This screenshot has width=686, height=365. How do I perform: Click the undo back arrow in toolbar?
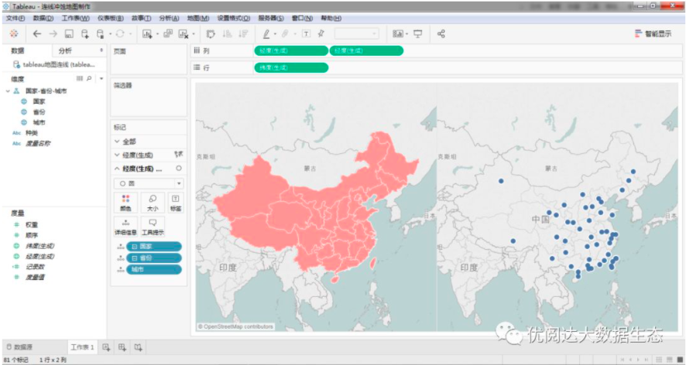coord(37,34)
